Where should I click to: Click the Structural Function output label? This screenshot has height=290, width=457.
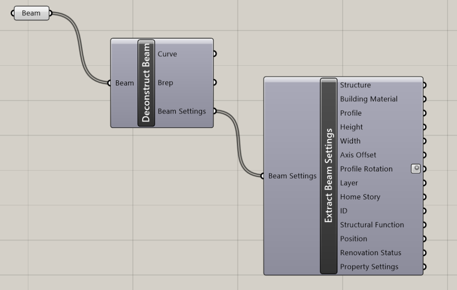point(372,225)
